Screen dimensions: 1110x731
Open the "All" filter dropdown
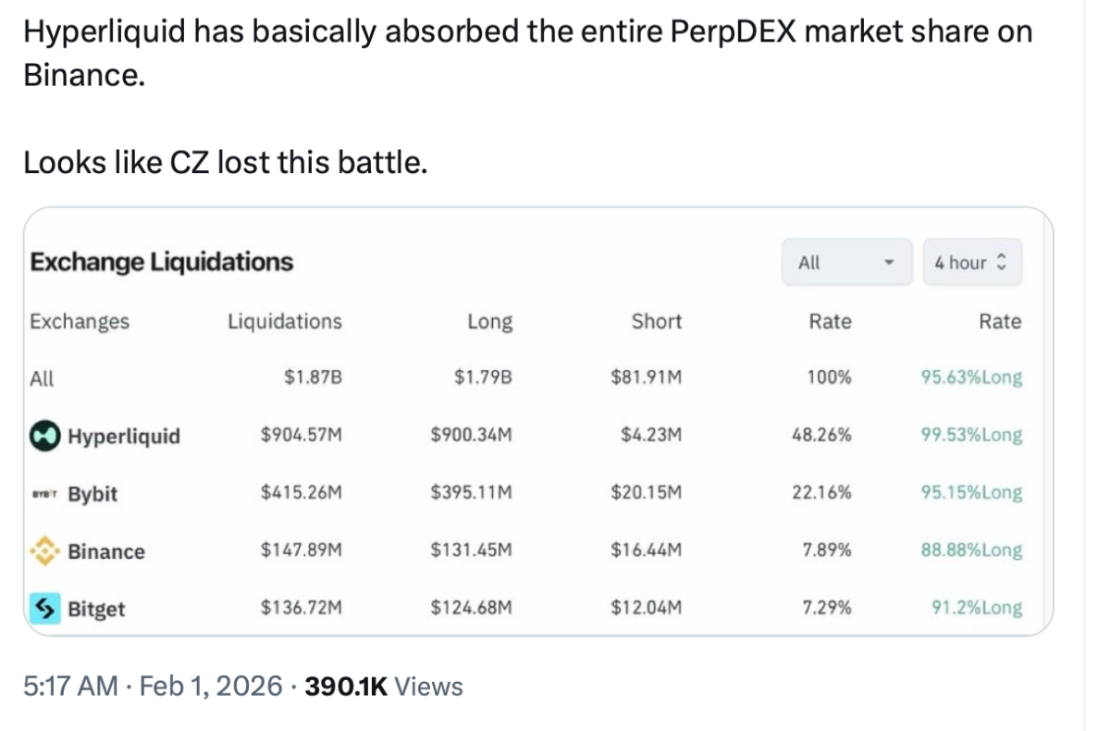tap(847, 263)
